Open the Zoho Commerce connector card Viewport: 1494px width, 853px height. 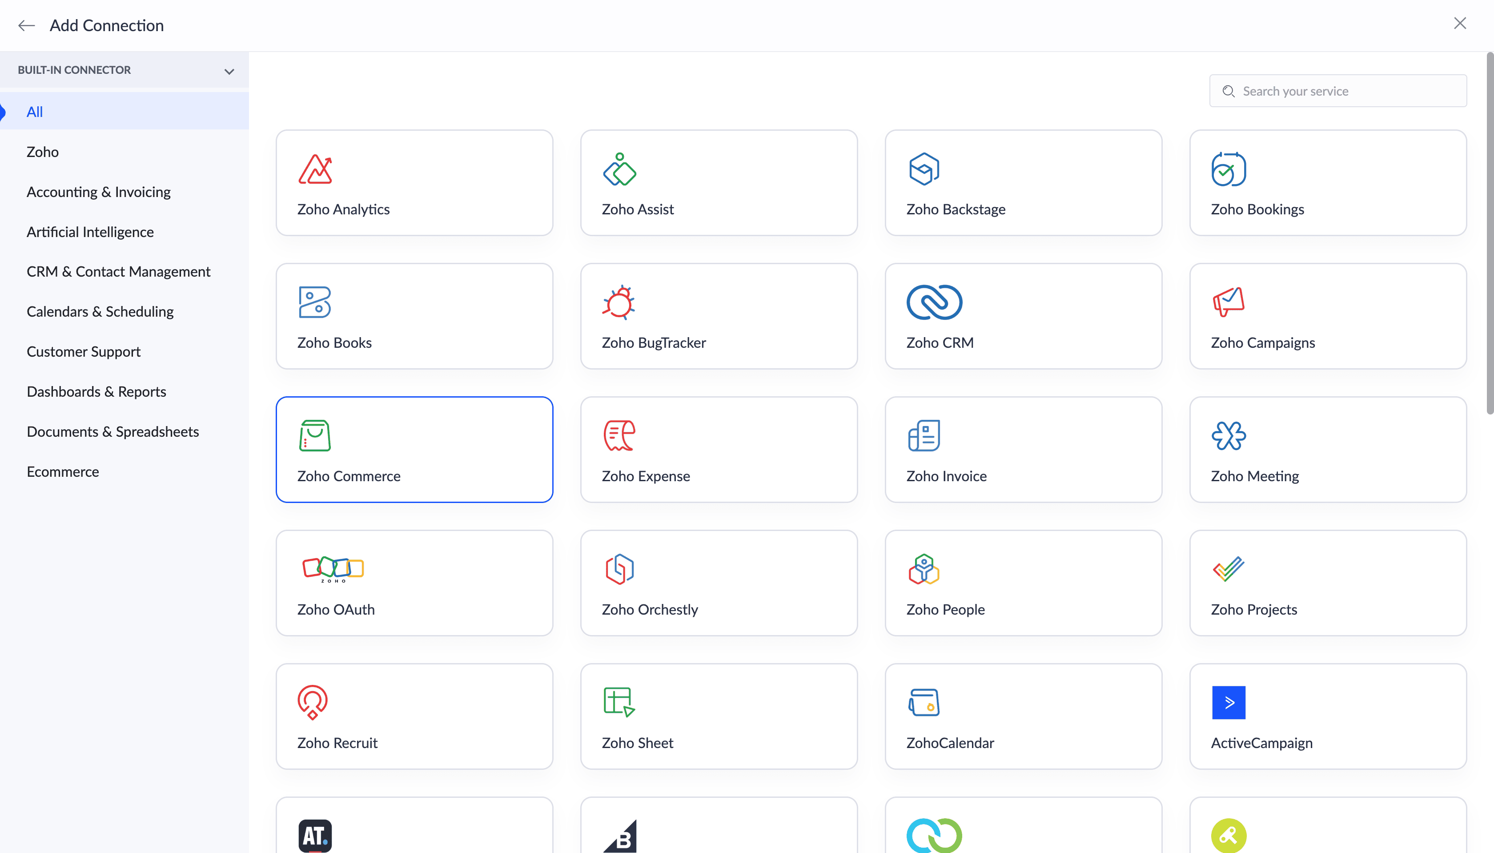click(414, 449)
